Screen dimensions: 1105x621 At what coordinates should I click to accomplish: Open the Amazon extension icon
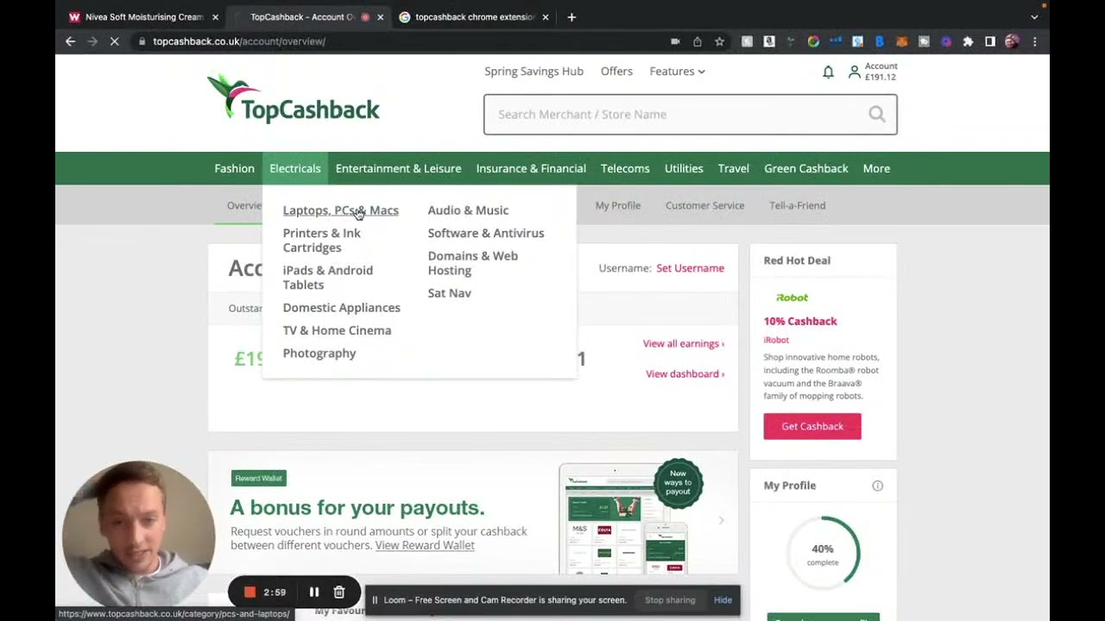pos(769,41)
